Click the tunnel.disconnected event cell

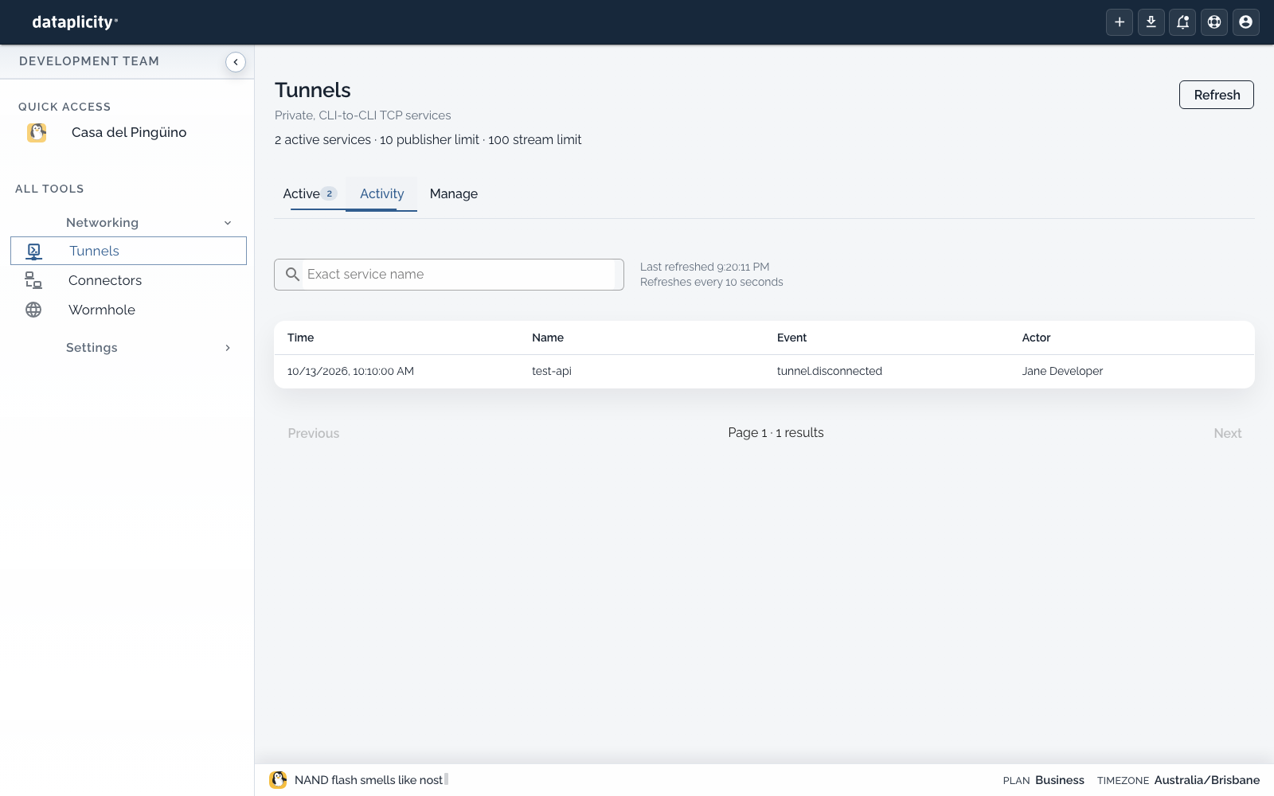830,372
